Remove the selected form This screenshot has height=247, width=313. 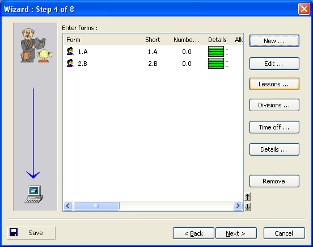(274, 181)
